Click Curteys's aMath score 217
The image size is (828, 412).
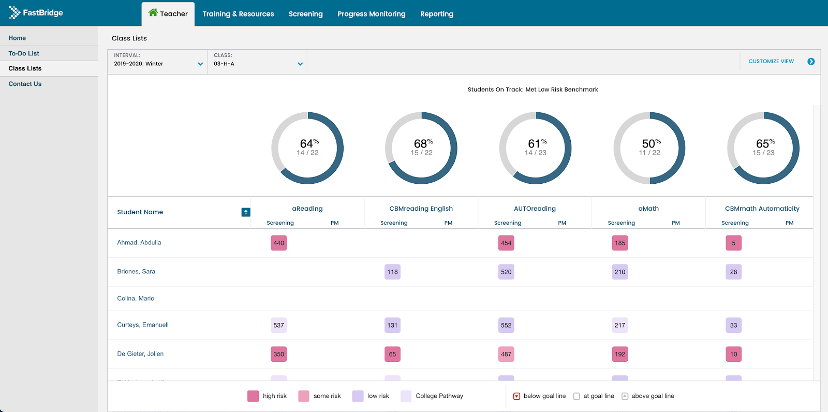click(x=620, y=326)
